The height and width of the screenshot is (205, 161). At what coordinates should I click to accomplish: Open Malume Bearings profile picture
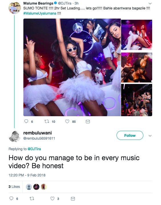(15, 8)
